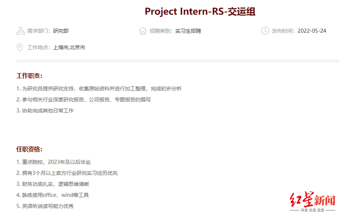
Task: Click the location pin icon
Action: 21,48
